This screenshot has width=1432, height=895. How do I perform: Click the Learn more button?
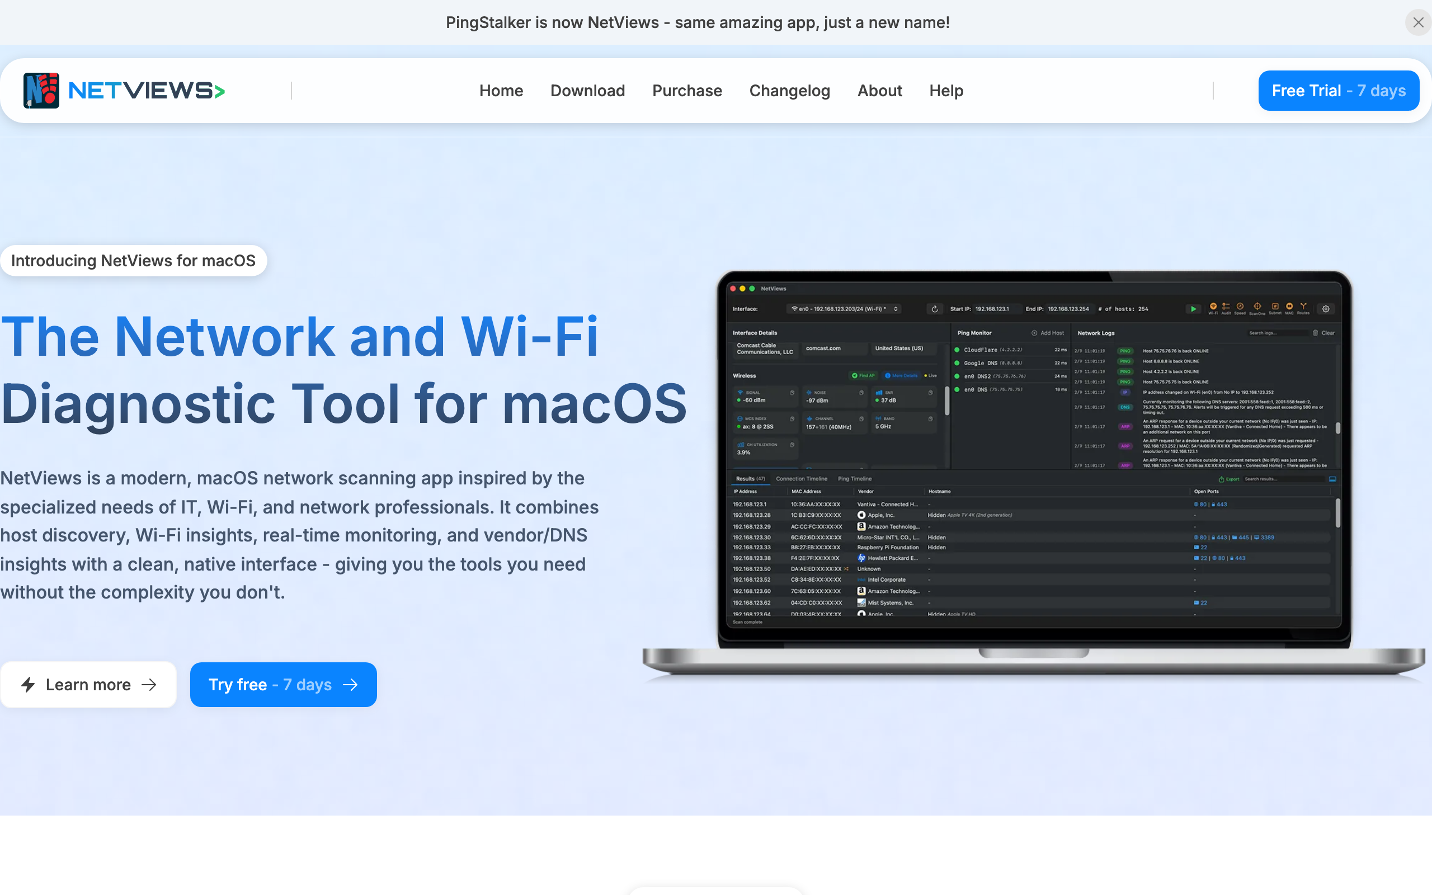click(x=89, y=685)
